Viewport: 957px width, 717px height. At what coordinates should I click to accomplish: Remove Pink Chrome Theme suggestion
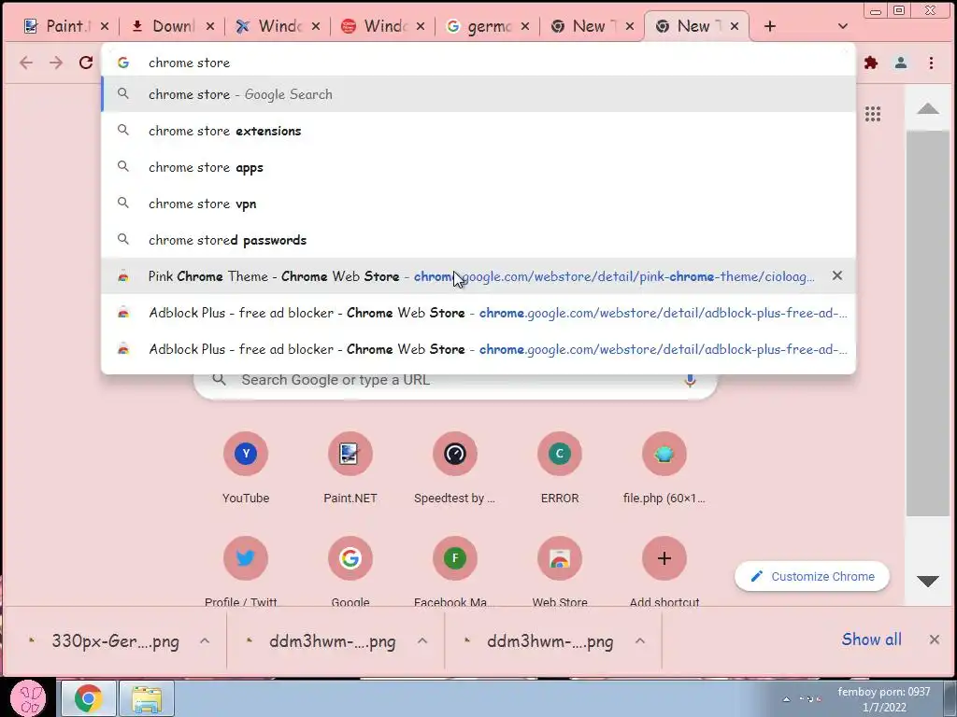837,275
